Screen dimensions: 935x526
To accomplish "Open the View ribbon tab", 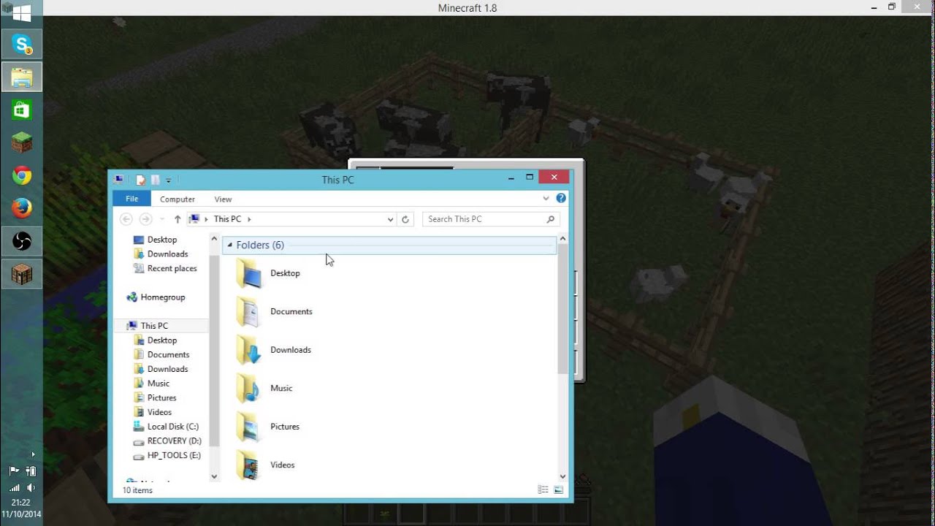I will [223, 199].
